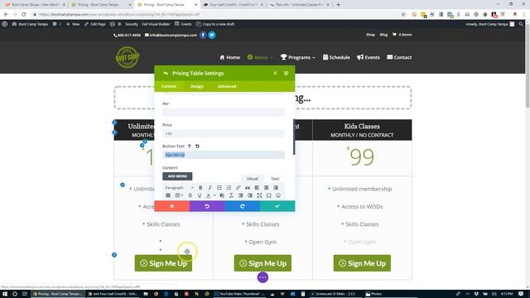Click the Price input field
530x298 pixels.
[224, 134]
